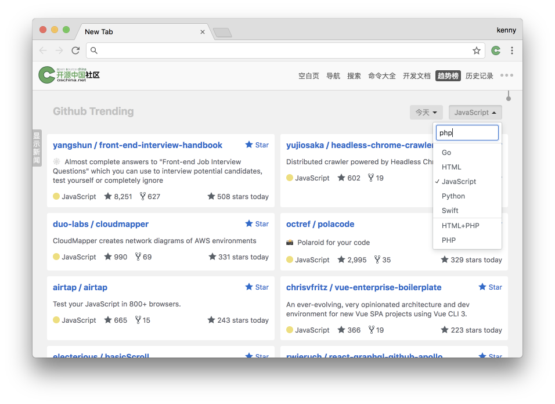This screenshot has height=404, width=555.
Task: Select HTML+PHP search result
Action: coord(467,226)
